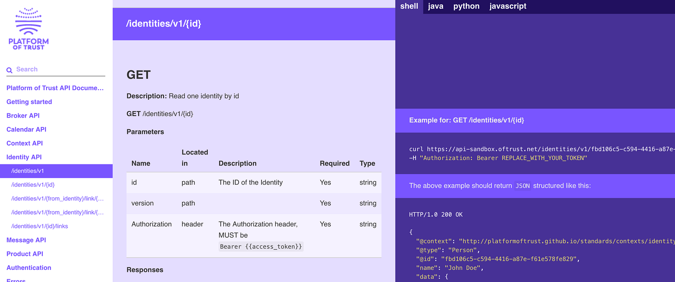Select the python code tab

click(466, 6)
